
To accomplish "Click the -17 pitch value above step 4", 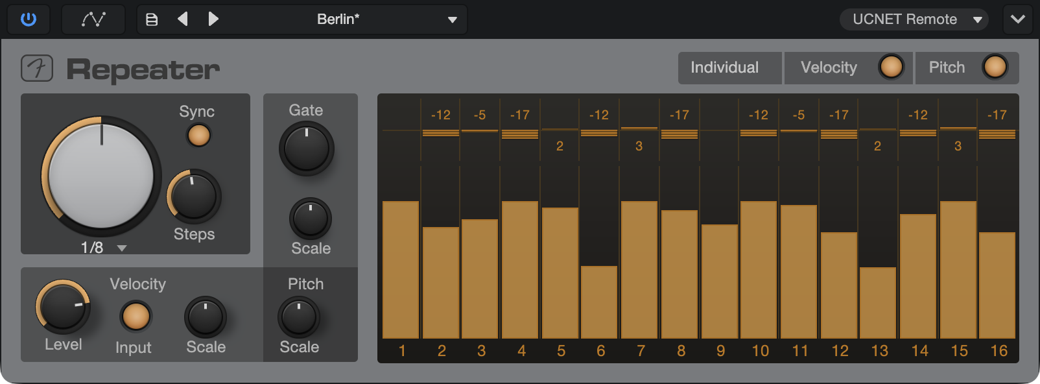I will pyautogui.click(x=520, y=115).
